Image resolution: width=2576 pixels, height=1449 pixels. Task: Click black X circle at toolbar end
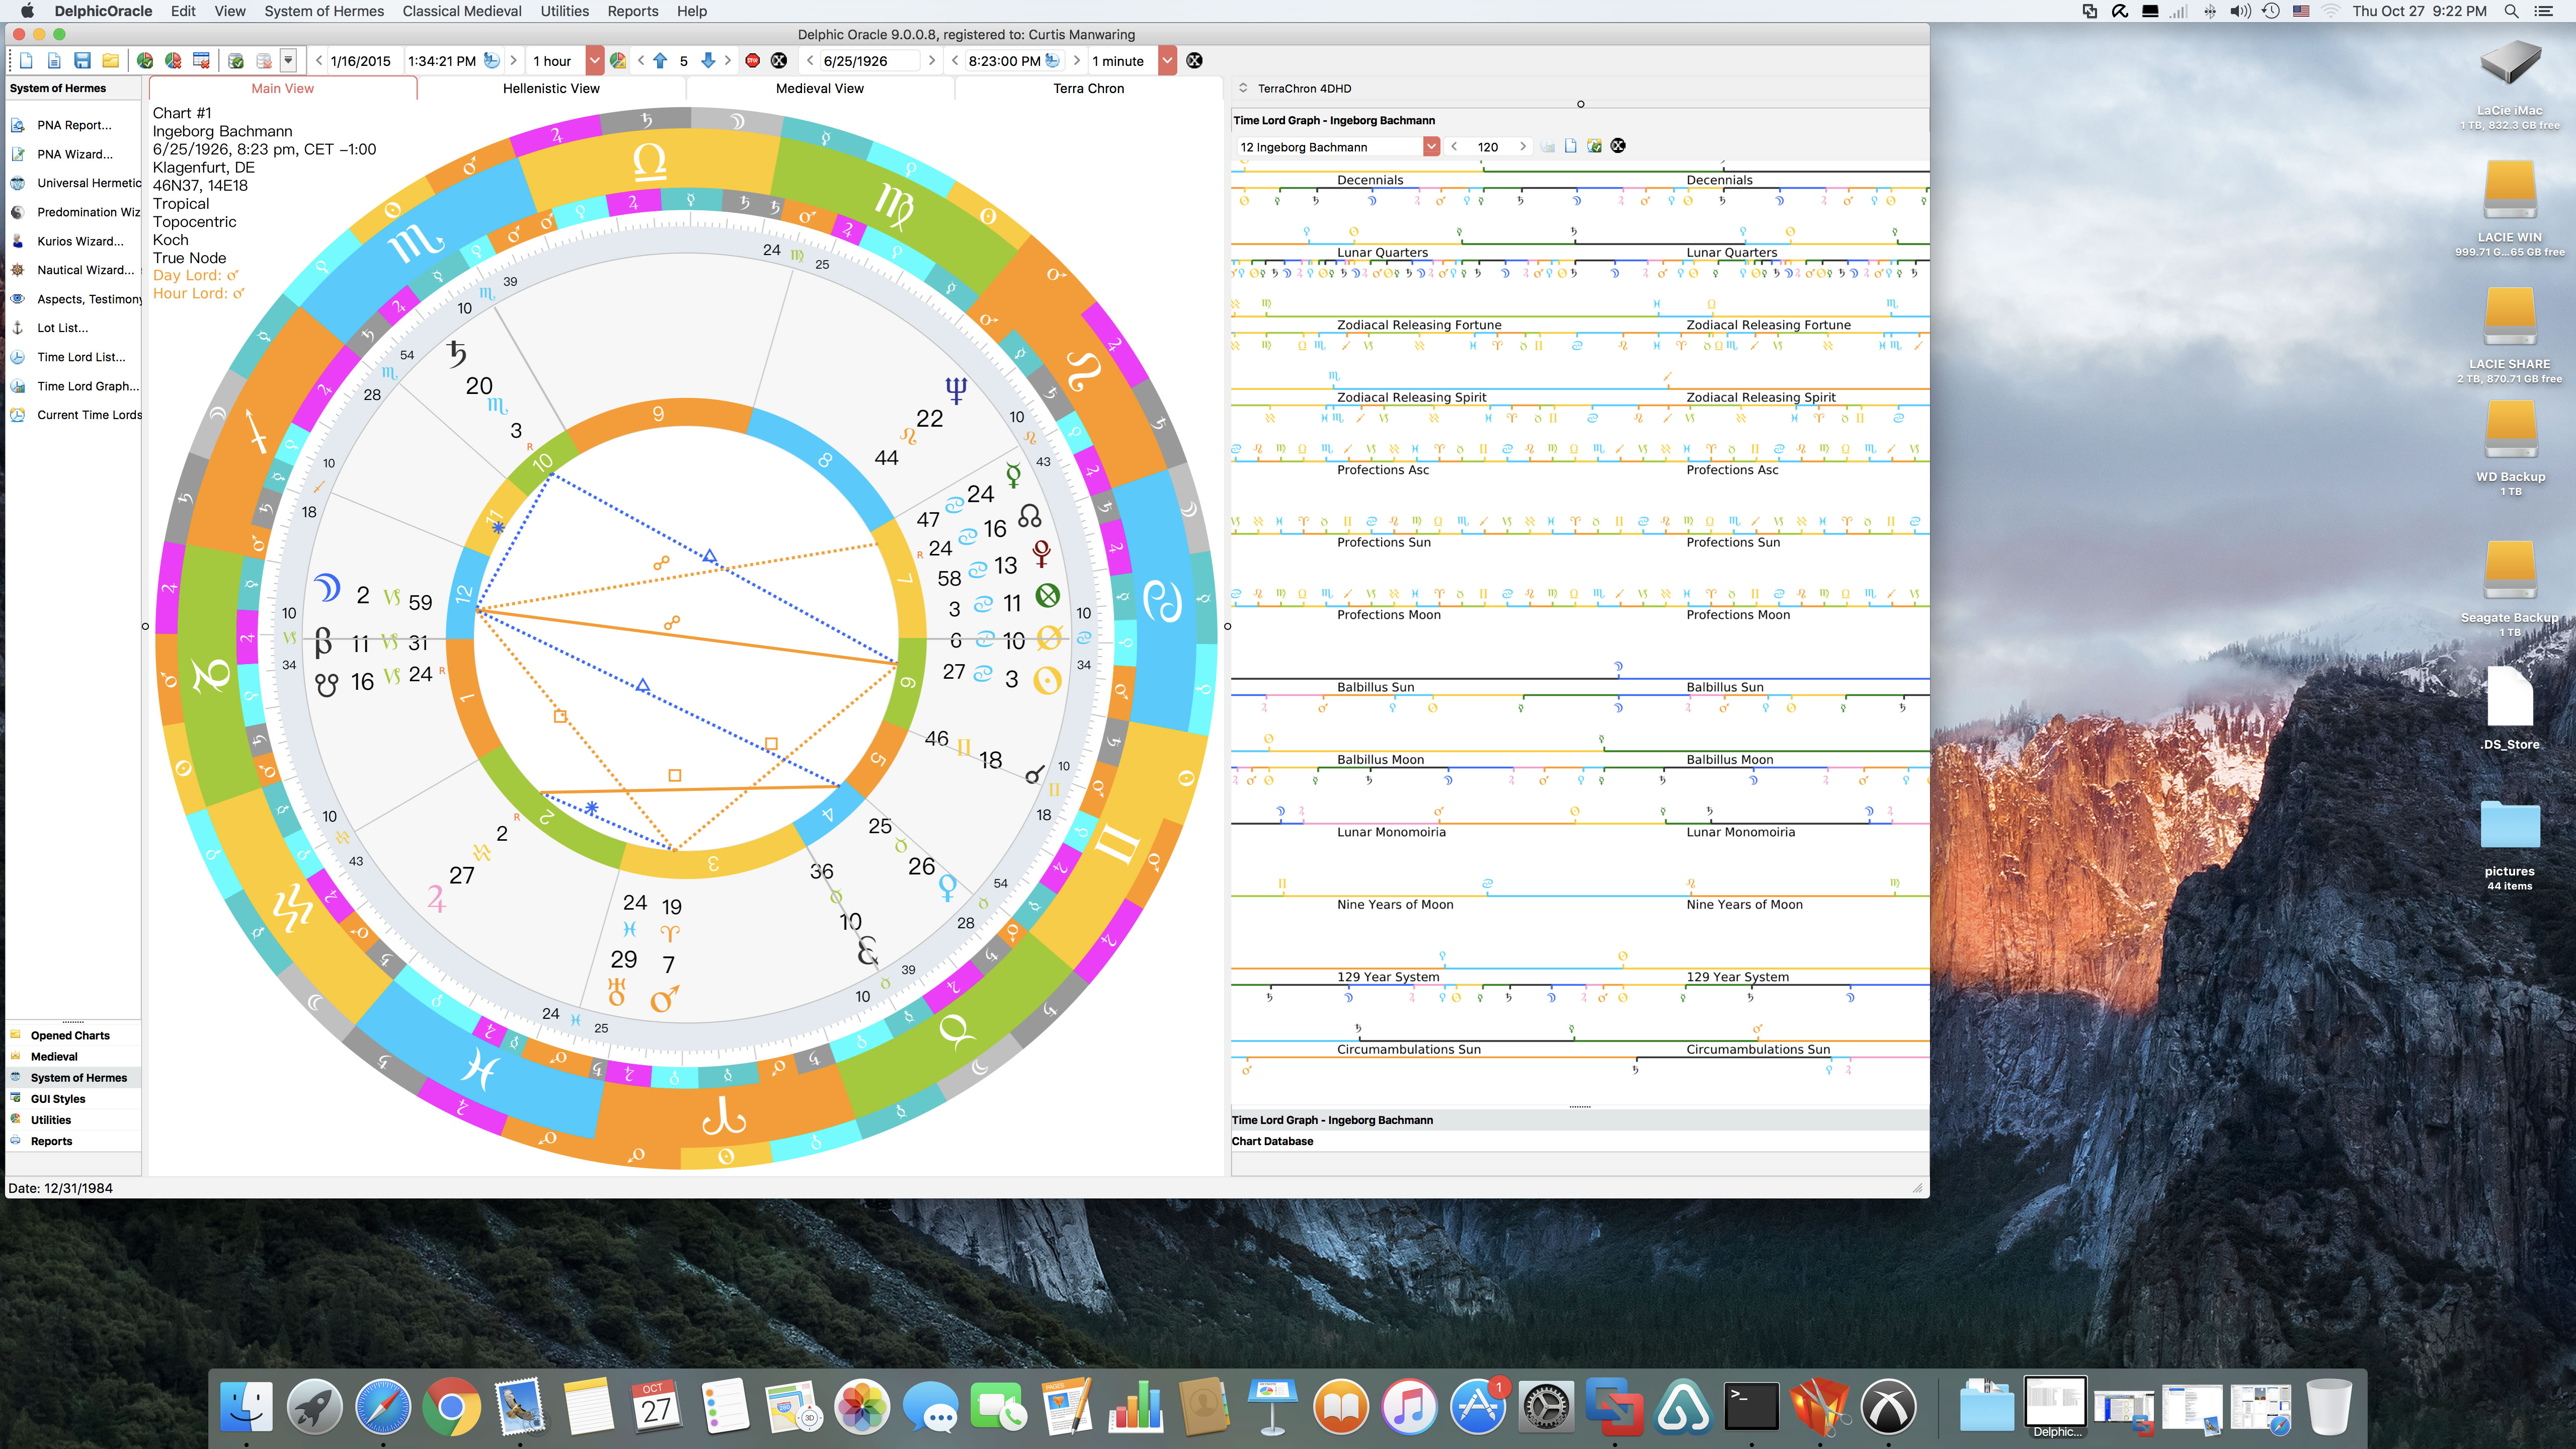tap(1194, 61)
